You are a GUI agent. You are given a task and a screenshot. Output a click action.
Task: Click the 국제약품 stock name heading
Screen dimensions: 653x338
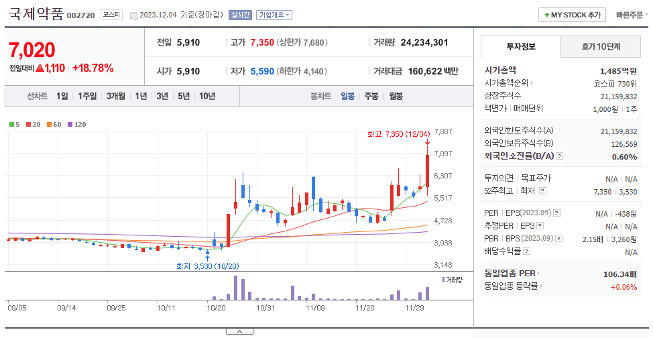36,13
